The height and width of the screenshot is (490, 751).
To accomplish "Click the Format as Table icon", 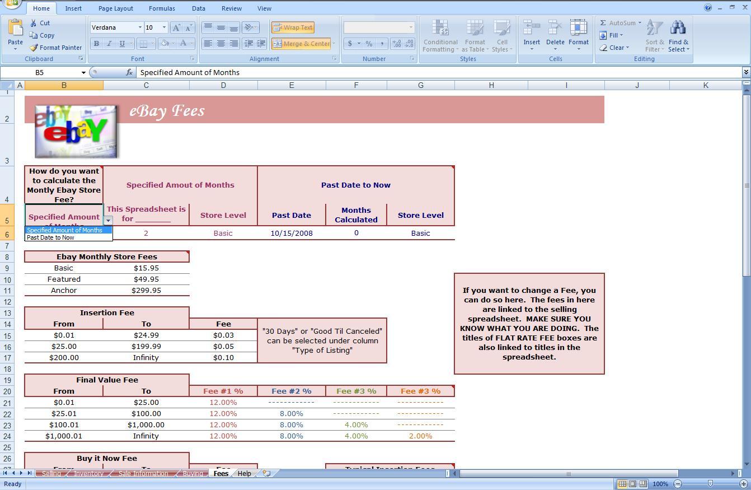I will (475, 35).
